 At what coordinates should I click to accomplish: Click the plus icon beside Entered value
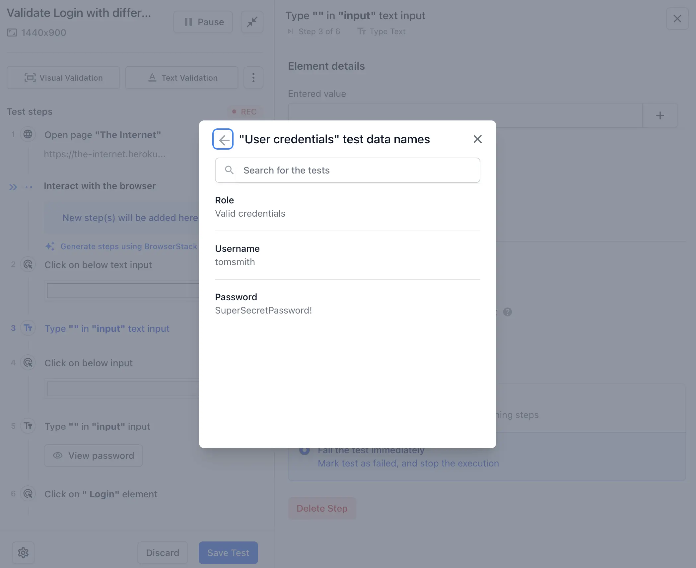(x=660, y=116)
